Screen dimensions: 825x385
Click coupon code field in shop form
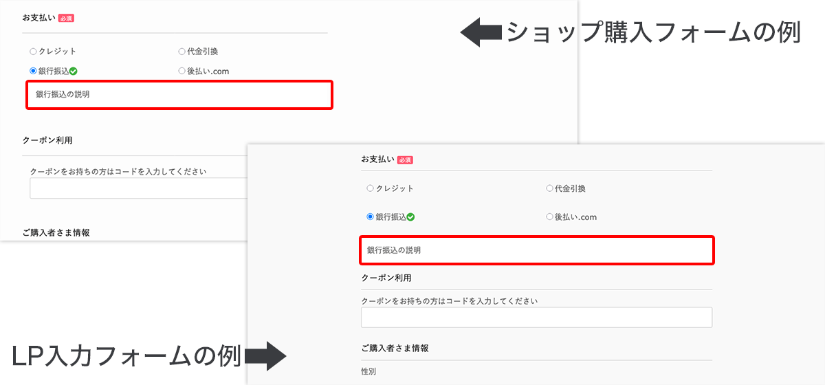coord(138,188)
